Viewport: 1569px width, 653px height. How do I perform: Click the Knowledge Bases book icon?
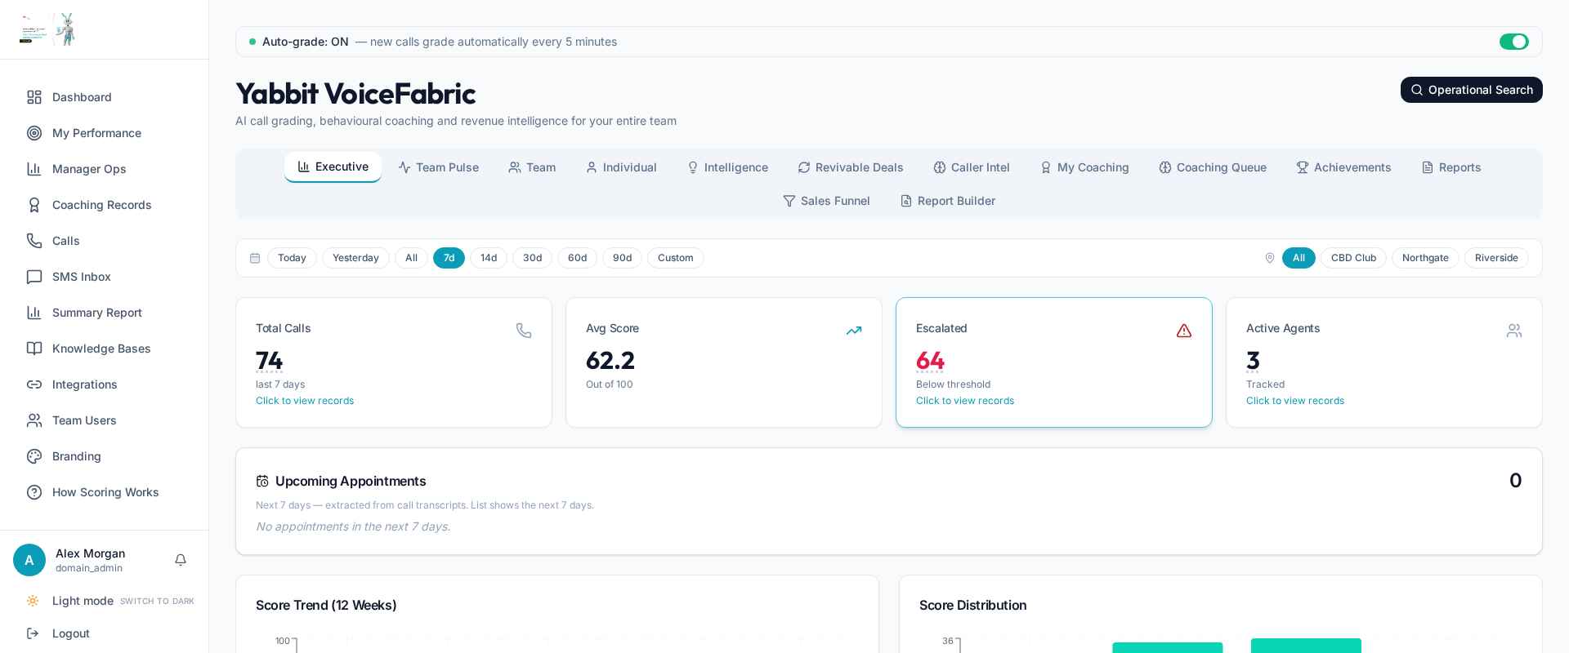coord(34,349)
